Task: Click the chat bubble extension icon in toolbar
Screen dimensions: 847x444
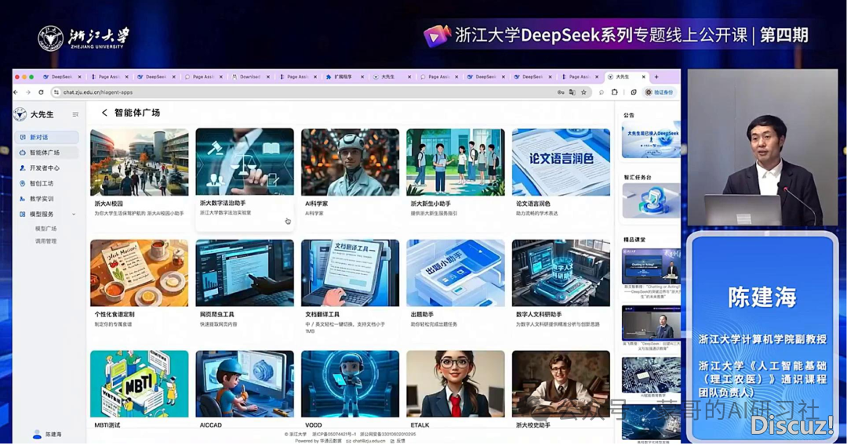Action: click(602, 92)
